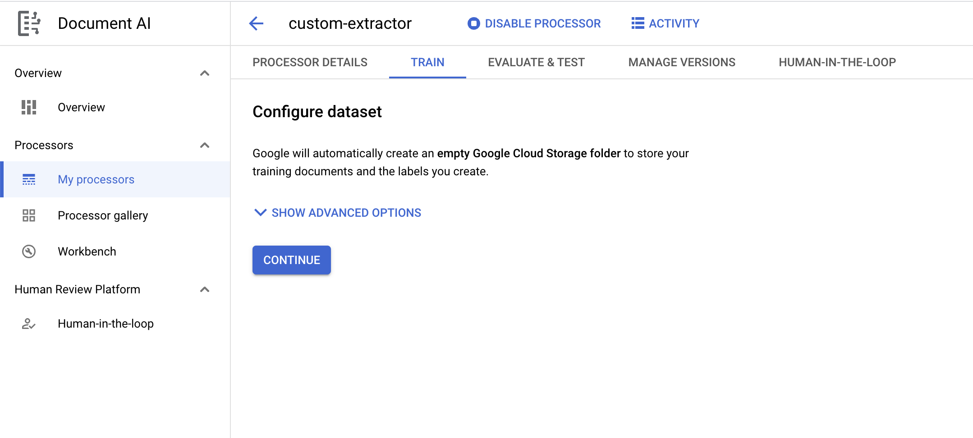The width and height of the screenshot is (973, 438).
Task: Open the Human-in-the-Loop tab
Action: pos(837,62)
